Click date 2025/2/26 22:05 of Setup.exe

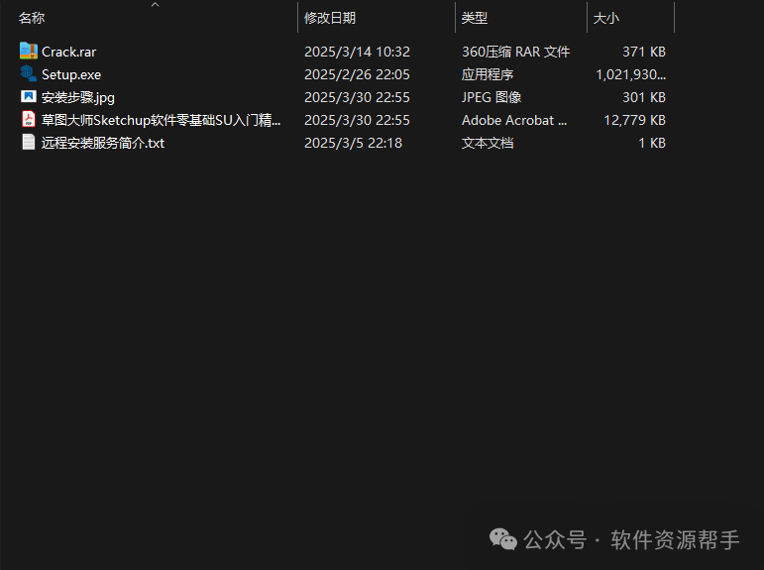357,74
